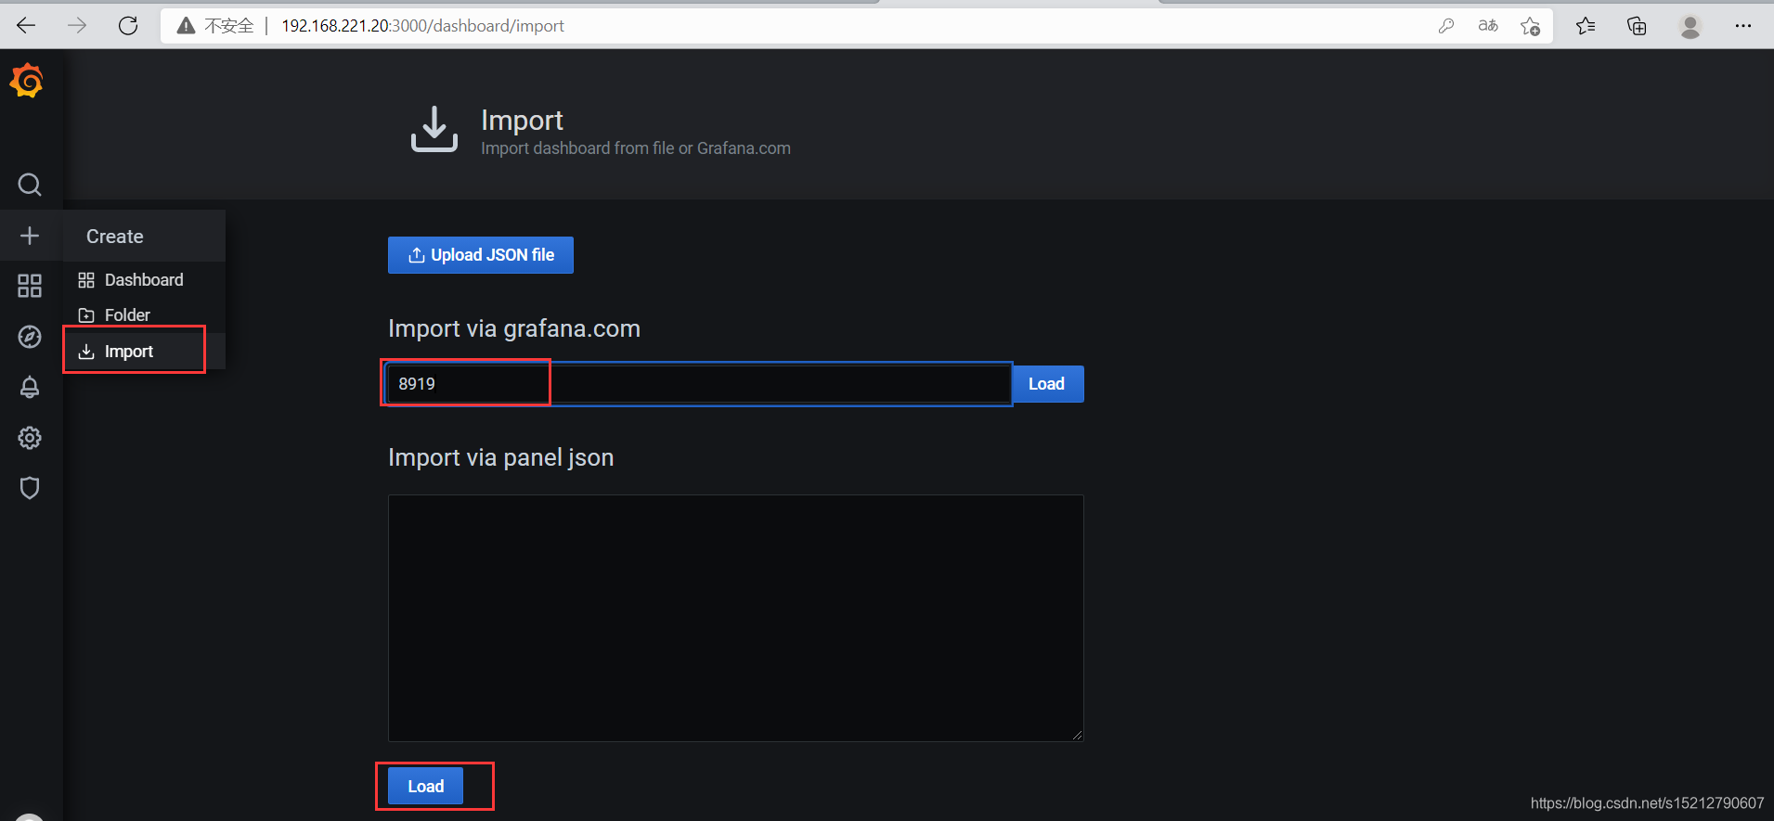Click inside the panel json text area
This screenshot has height=821, width=1774.
735,618
